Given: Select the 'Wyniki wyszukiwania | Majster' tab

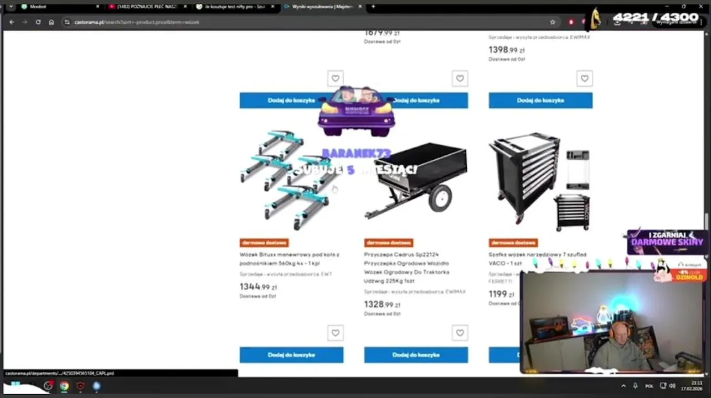Looking at the screenshot, I should 323,7.
